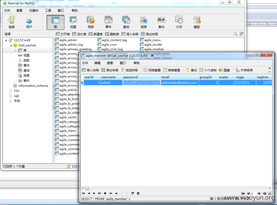Switch to 网格查看 (Grid View)
The height and width of the screenshot is (205, 277).
pos(152,70)
